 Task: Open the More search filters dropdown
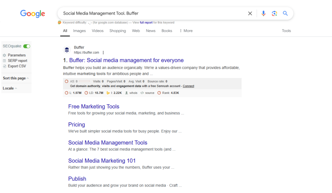tap(186, 31)
